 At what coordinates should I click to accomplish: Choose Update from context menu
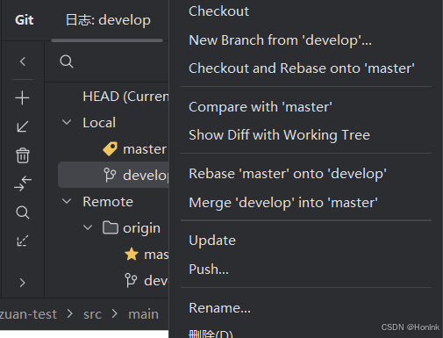point(212,241)
